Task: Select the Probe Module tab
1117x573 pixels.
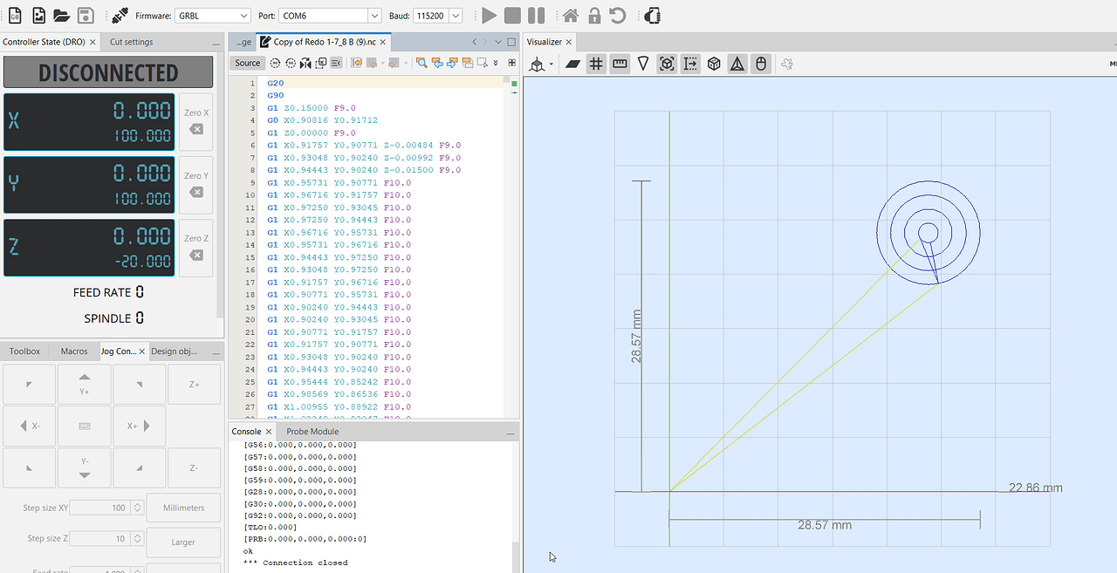Action: click(312, 431)
